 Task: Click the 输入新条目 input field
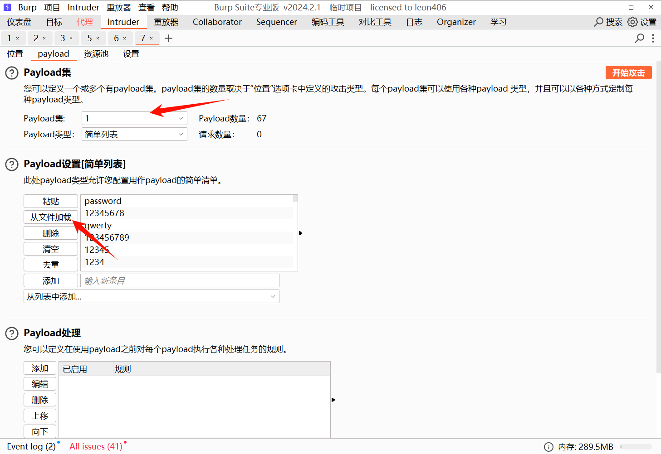(180, 280)
